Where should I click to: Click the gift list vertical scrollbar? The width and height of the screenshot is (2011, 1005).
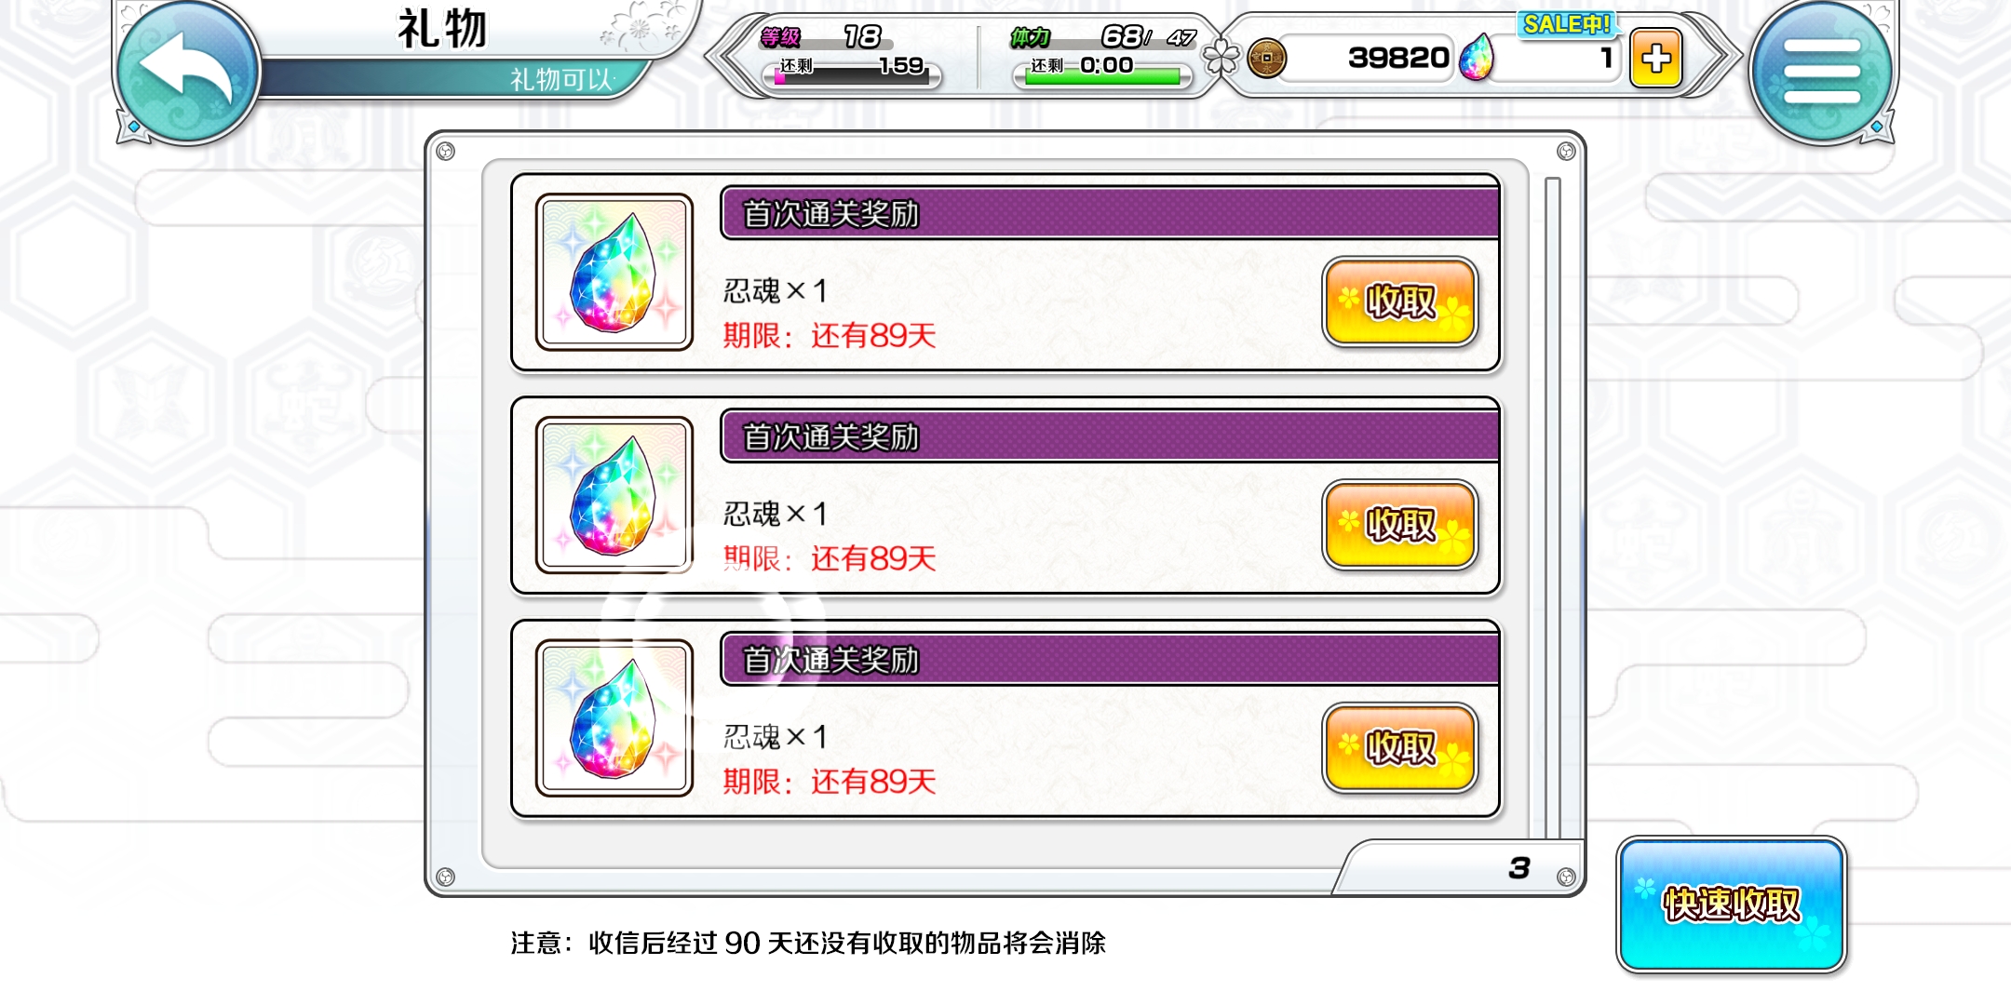[x=1552, y=507]
